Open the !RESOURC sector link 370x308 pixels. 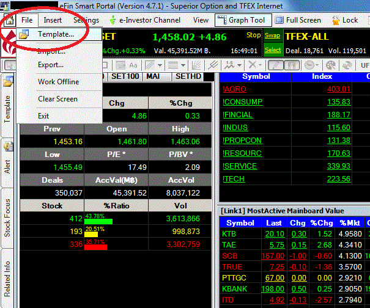(242, 153)
